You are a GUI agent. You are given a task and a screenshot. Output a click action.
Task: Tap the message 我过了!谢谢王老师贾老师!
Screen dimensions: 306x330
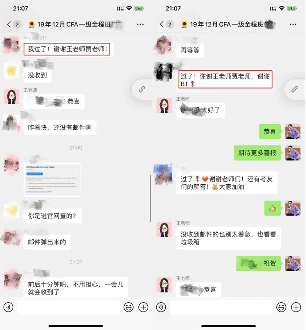coord(67,49)
